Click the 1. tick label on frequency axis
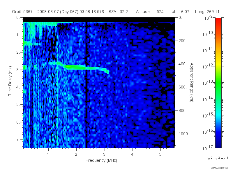 pyautogui.click(x=49, y=155)
